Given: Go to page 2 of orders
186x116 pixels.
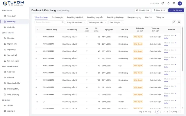Looking at the screenshot, I should (x=161, y=112).
